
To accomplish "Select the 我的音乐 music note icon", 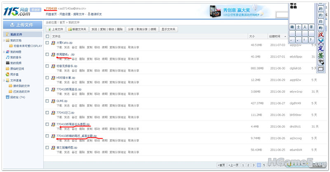I will click(8, 57).
